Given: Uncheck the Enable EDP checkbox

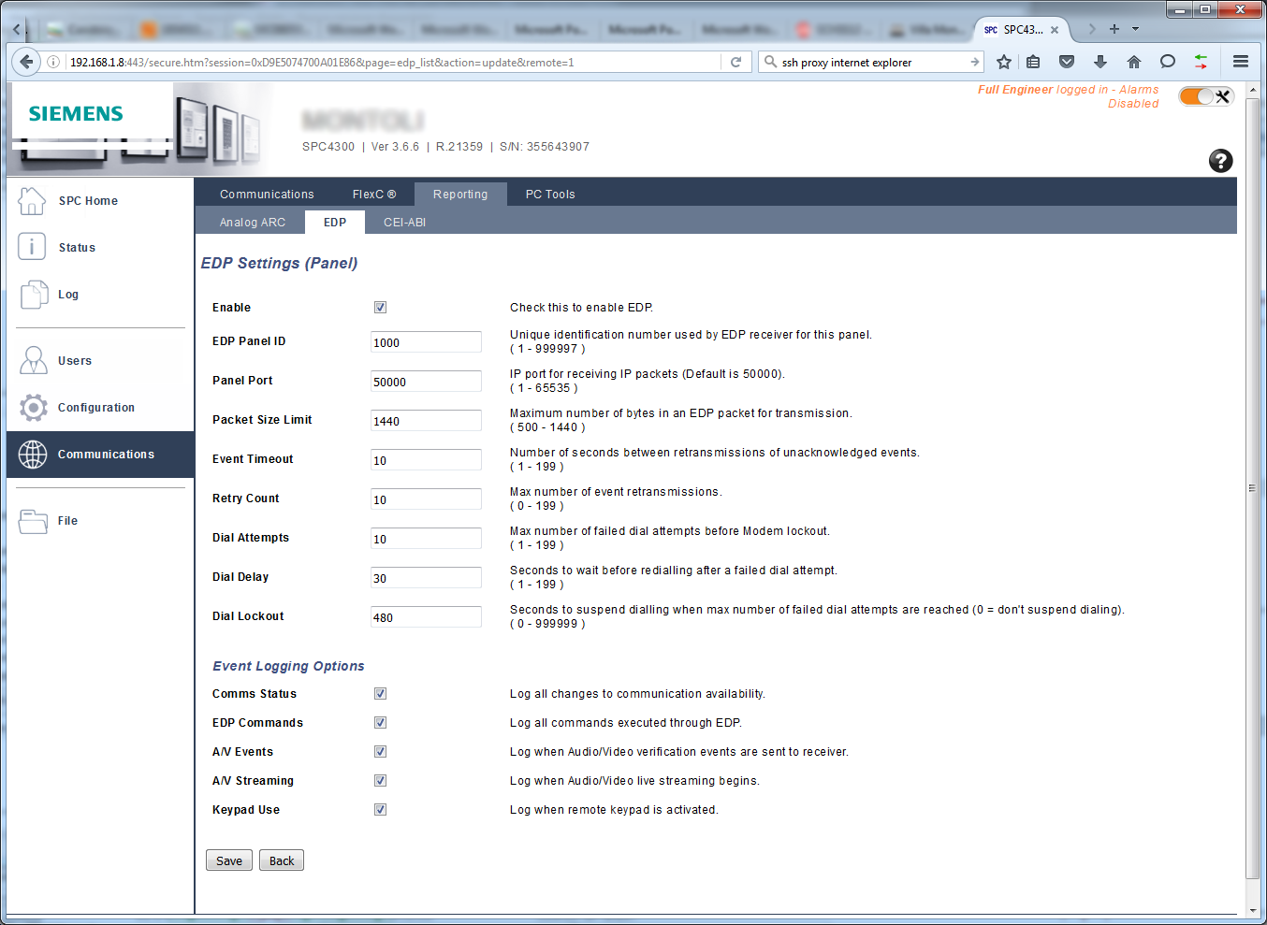Looking at the screenshot, I should pyautogui.click(x=380, y=308).
